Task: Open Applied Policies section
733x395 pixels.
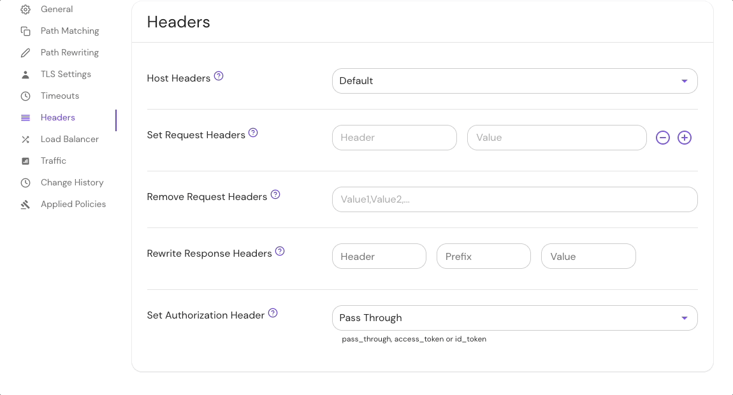Action: (73, 205)
